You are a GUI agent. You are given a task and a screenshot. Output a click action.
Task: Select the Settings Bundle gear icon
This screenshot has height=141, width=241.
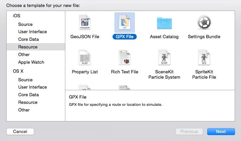coord(204,23)
